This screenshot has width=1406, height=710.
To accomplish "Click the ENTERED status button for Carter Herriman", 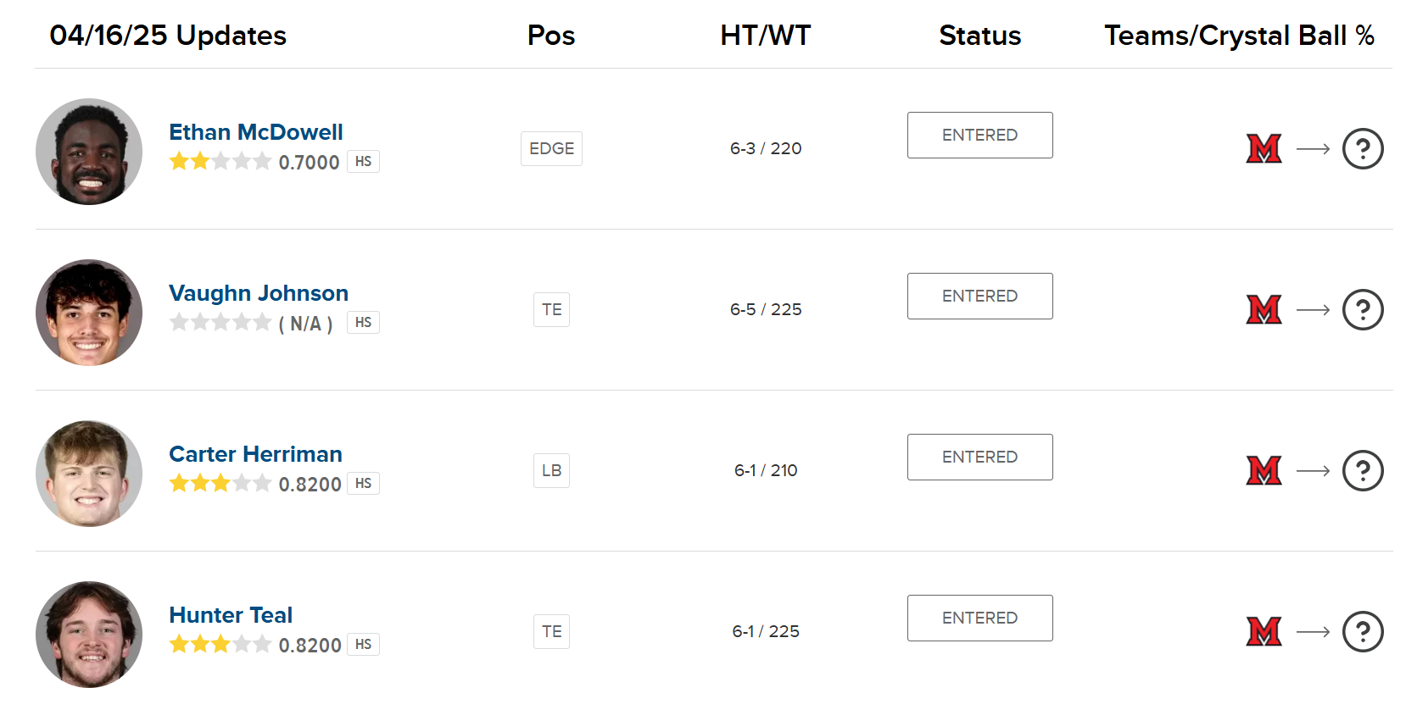I will click(x=979, y=457).
